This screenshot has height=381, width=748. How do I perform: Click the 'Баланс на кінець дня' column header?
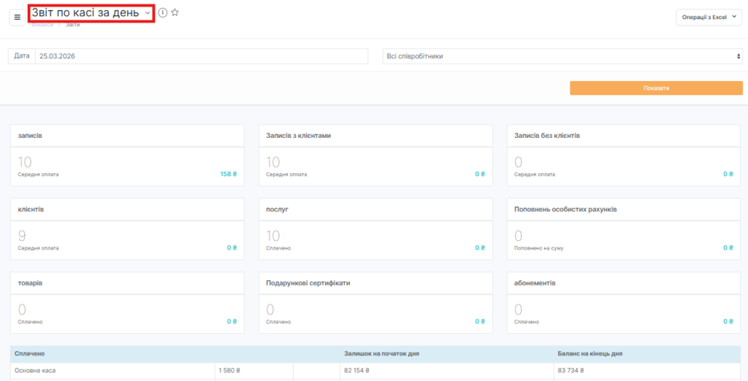pyautogui.click(x=589, y=354)
